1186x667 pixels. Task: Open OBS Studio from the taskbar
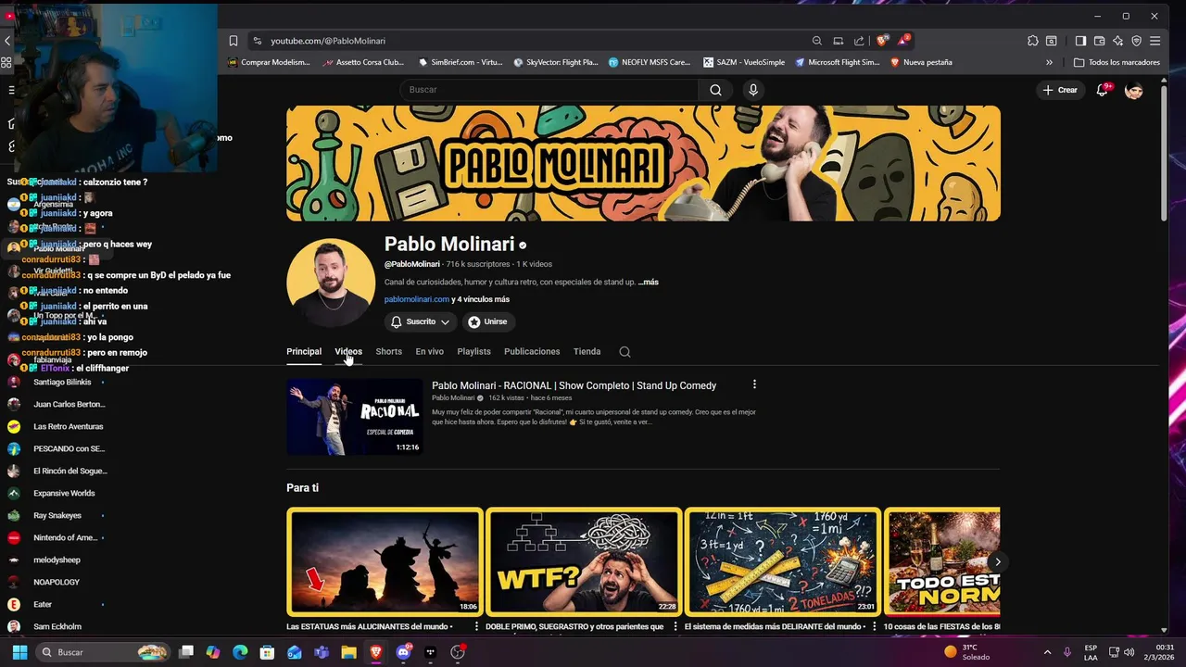[458, 652]
